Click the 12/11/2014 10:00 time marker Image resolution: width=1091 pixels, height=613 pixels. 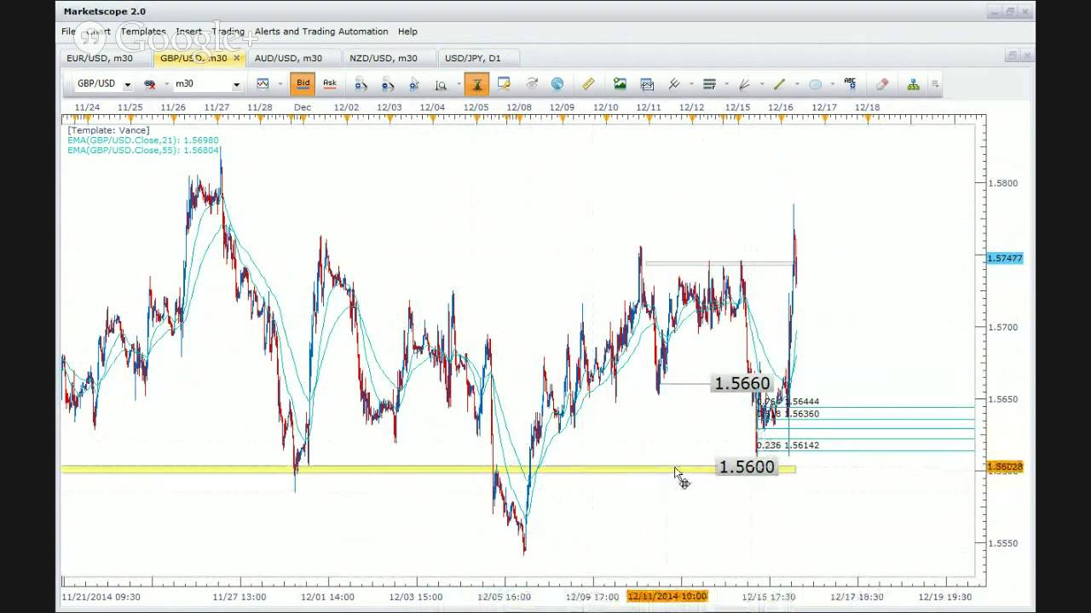pyautogui.click(x=667, y=596)
